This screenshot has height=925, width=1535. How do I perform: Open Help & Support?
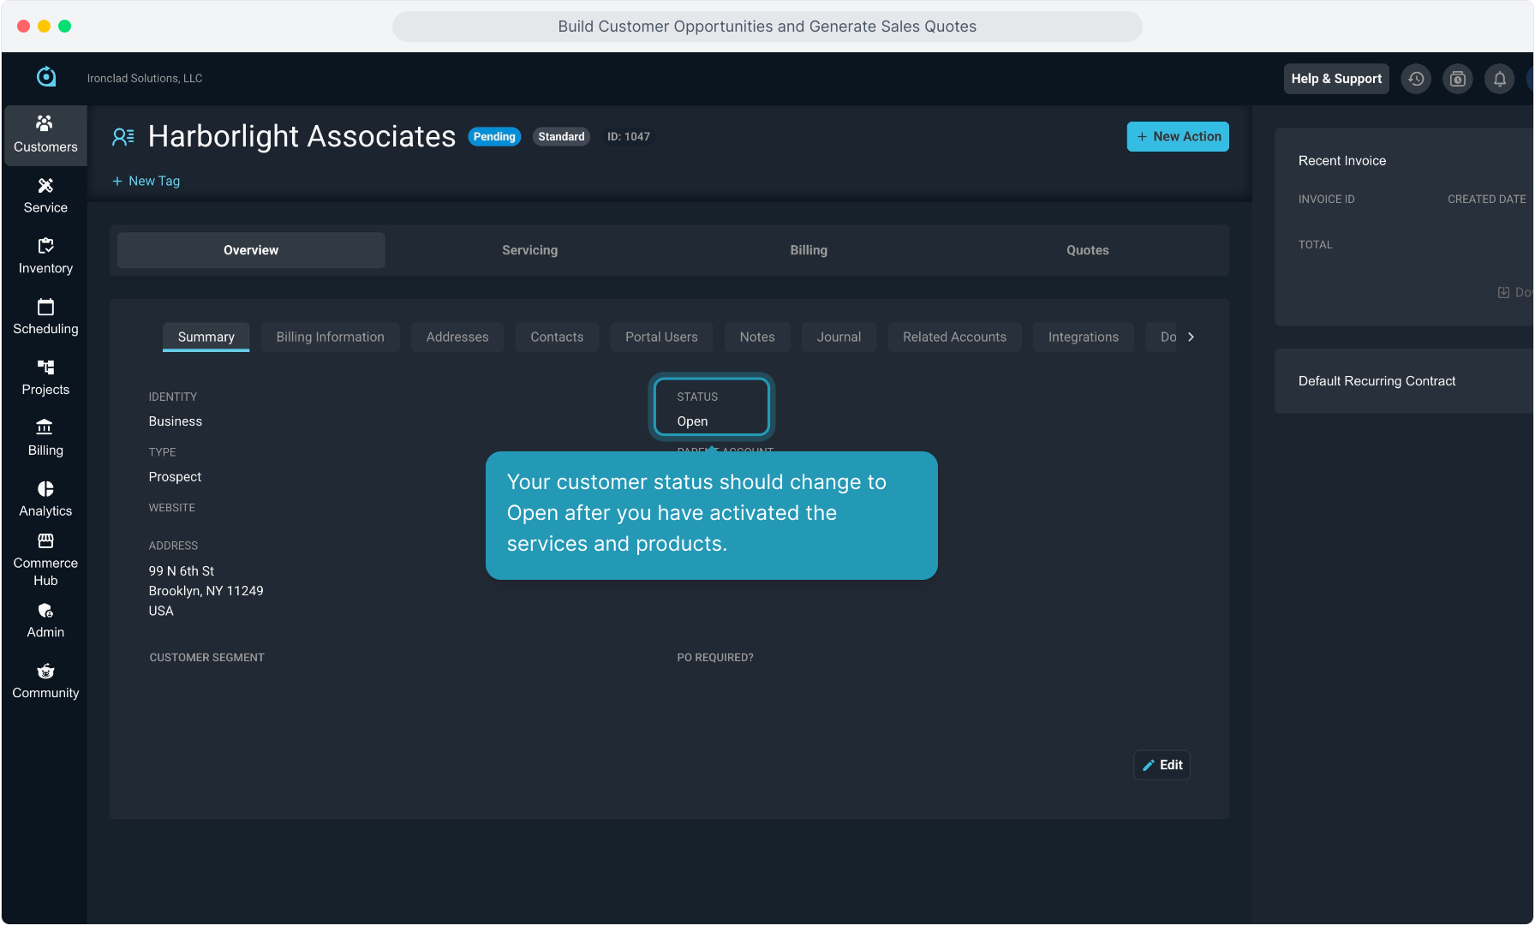(x=1335, y=79)
